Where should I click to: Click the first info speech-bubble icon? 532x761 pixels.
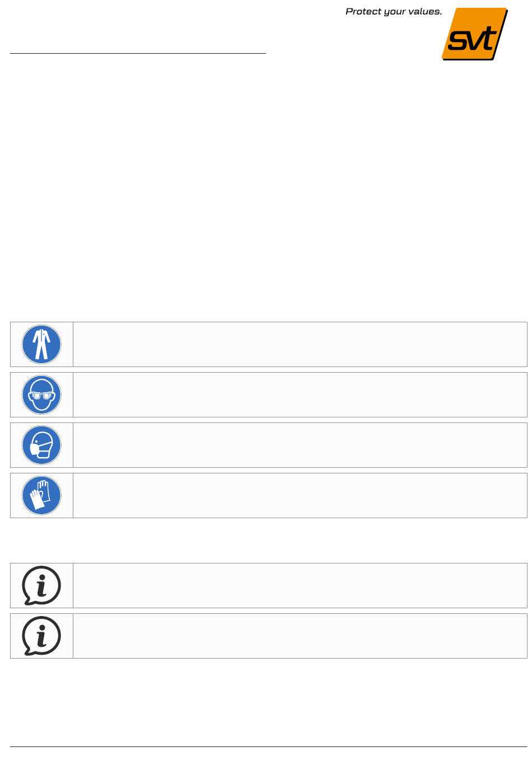41,585
